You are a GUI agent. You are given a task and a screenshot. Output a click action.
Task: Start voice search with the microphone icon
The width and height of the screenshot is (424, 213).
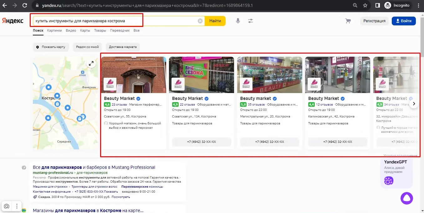click(238, 21)
